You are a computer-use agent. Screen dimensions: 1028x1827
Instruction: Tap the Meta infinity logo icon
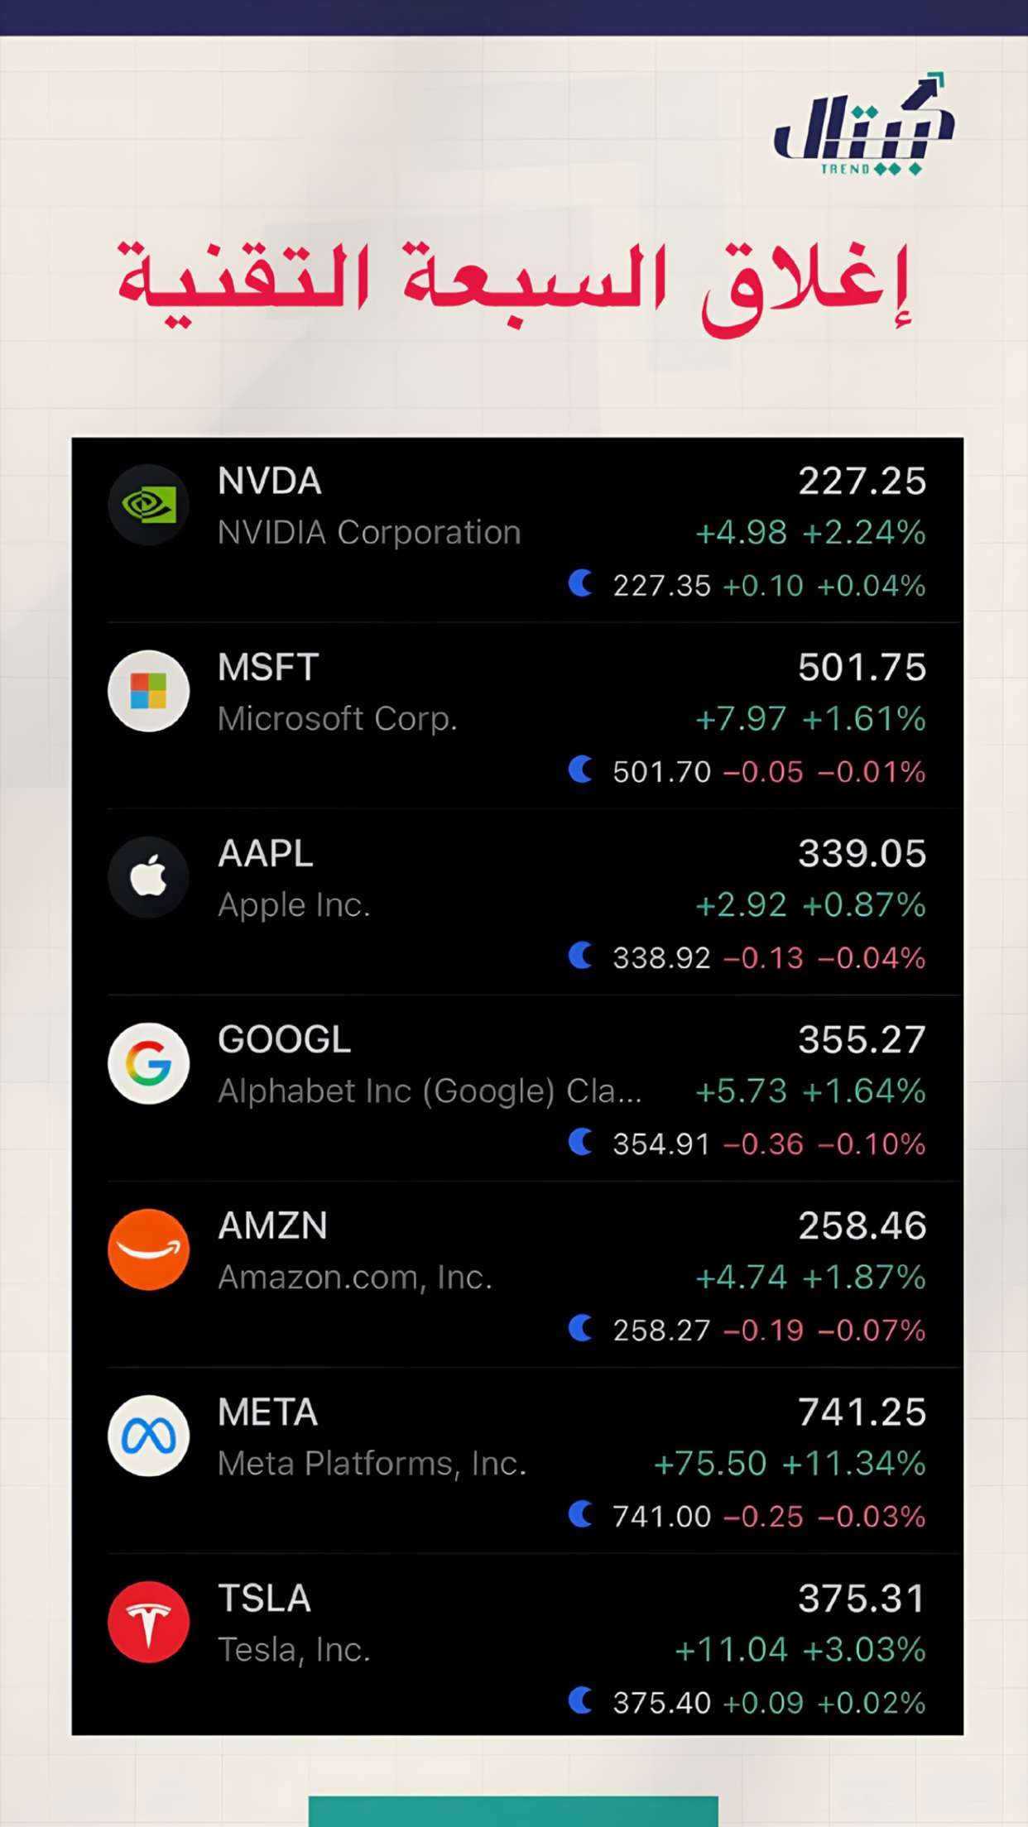click(149, 1436)
